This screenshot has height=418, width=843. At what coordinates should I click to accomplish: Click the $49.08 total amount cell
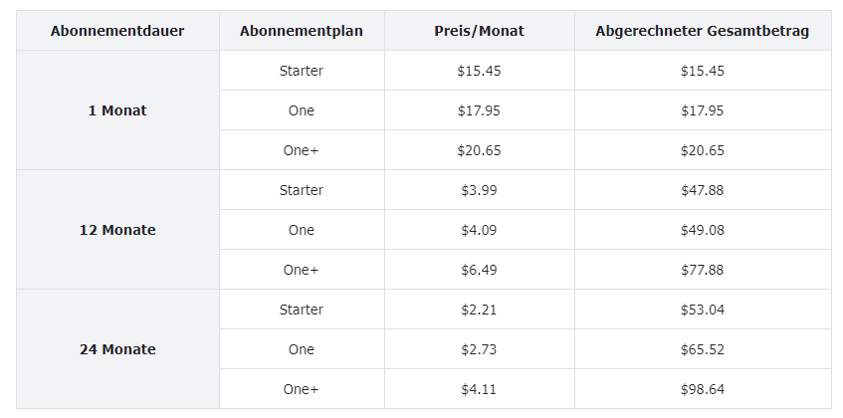pos(702,230)
